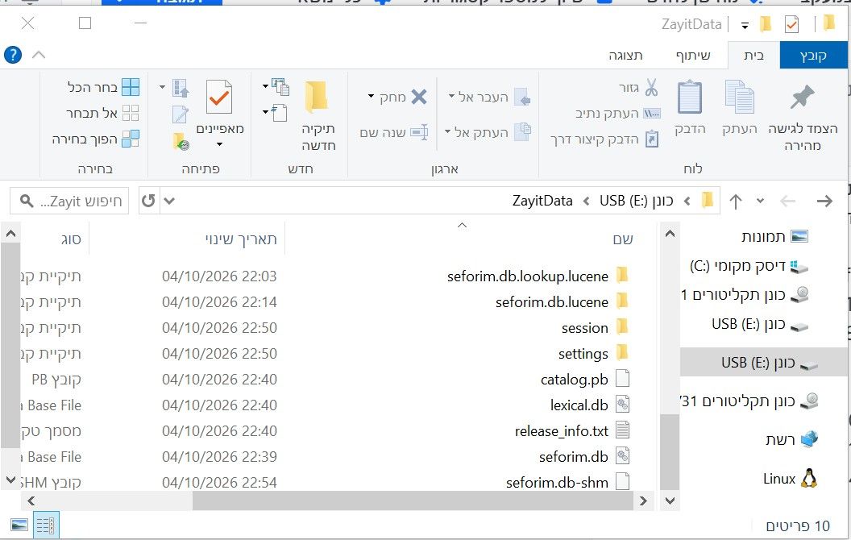Click title bar properties checkmark icon

tap(791, 24)
